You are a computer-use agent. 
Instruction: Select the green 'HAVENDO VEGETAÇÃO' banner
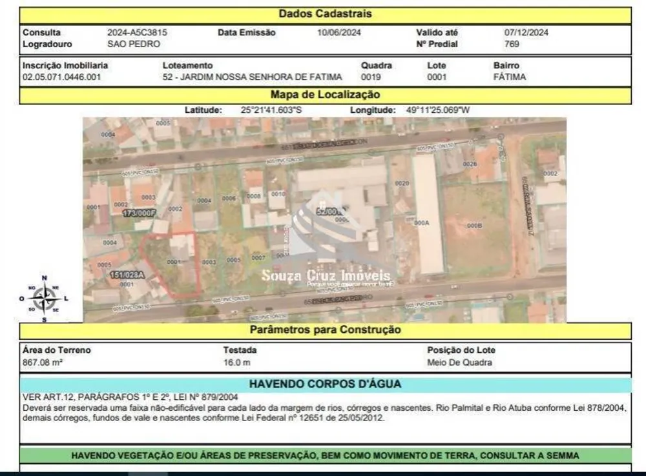tap(325, 455)
